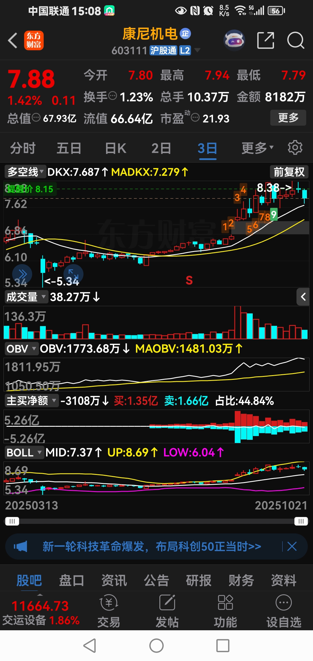The height and width of the screenshot is (661, 313).
Task: Open the 公告 announcements tab
Action: 156,580
